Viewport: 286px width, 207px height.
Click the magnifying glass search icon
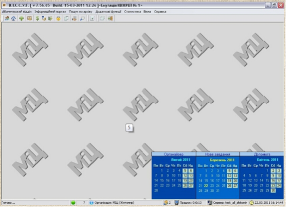(83, 18)
